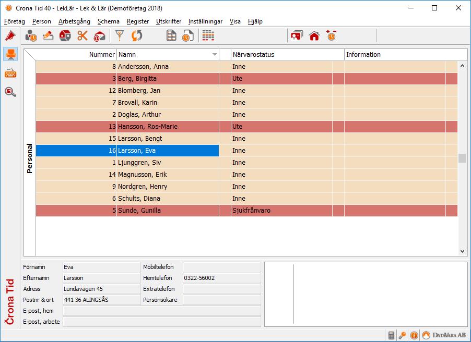Click the empty Mobiltelefon field
471x342 pixels.
coord(222,267)
